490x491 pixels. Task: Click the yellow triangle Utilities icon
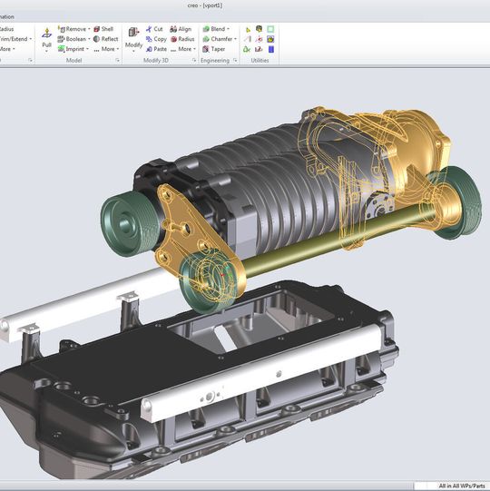click(x=248, y=29)
